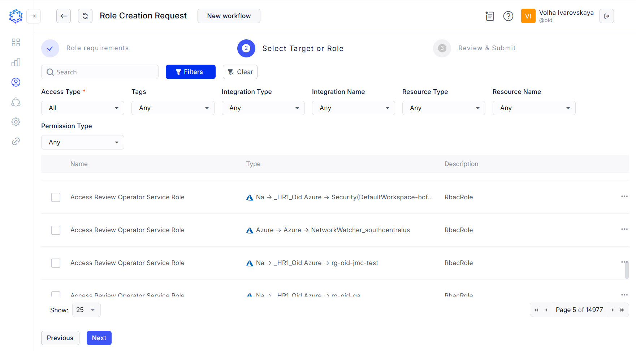The image size is (636, 351).
Task: Expand the Integration Type dropdown
Action: tap(263, 108)
